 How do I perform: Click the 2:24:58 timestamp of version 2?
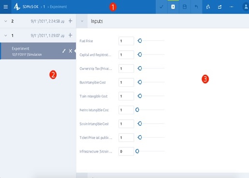tap(47, 21)
